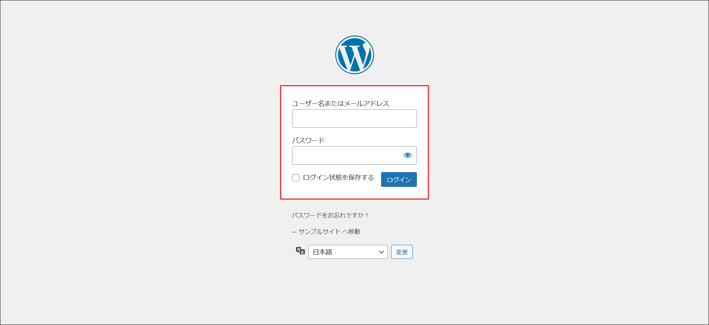Enable the ログイン状態を保存する checkbox

pos(296,178)
